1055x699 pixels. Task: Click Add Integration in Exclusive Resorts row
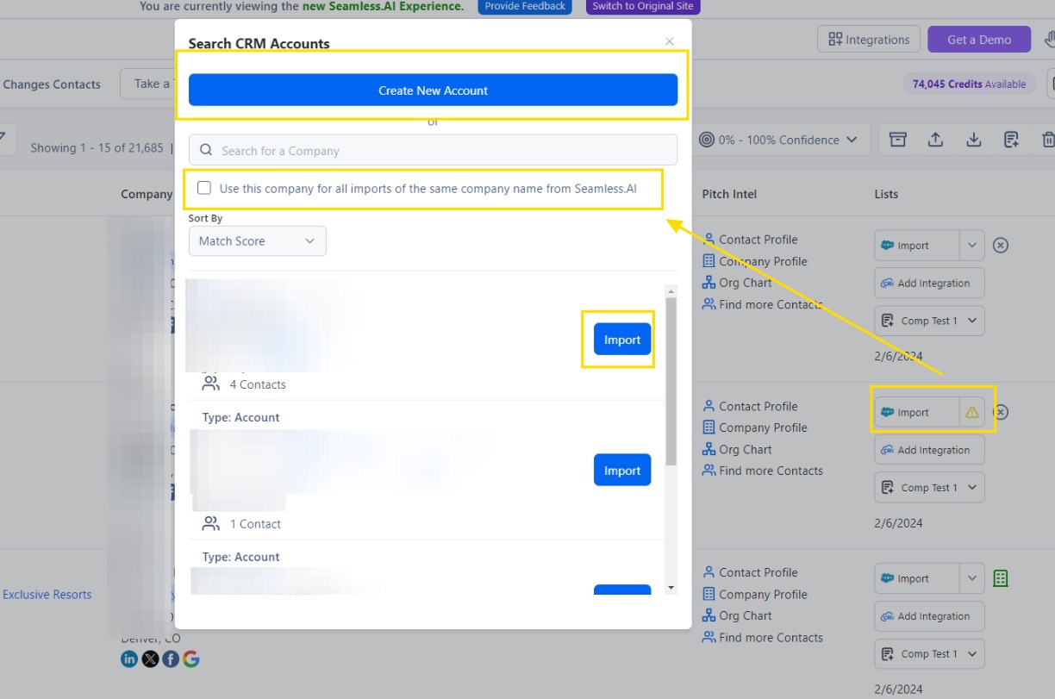929,616
